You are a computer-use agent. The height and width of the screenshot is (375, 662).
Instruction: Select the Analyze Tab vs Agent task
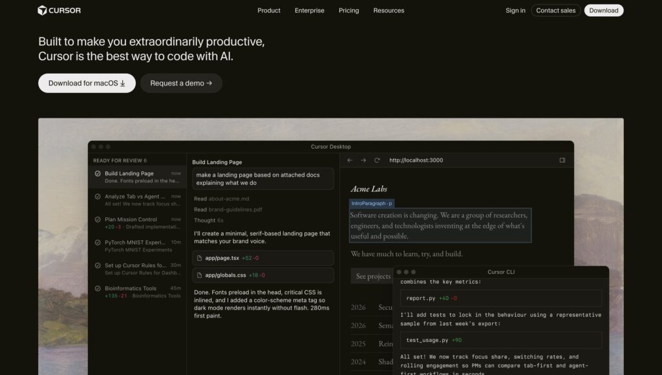(138, 200)
